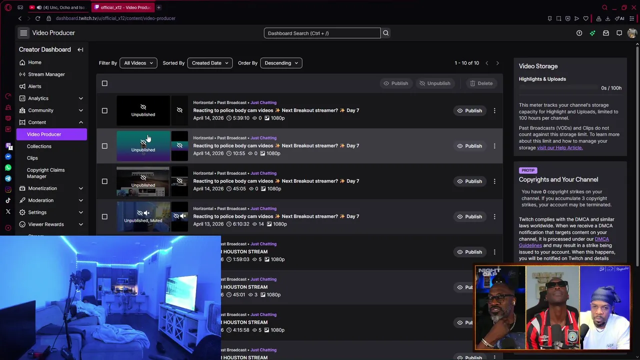Click the 0s / 100h storage meter
Image resolution: width=640 pixels, height=360 pixels.
pyautogui.click(x=570, y=88)
